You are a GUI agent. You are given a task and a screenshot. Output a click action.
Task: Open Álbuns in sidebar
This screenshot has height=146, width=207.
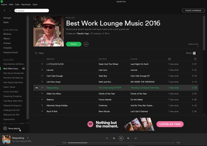[x=7, y=39]
